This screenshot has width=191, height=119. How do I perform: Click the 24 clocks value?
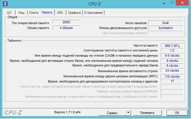click(x=172, y=71)
